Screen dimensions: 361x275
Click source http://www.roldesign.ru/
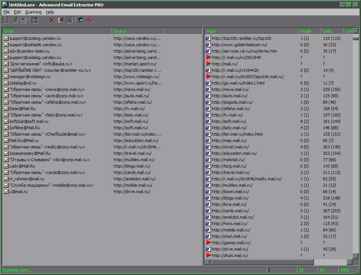point(137,77)
